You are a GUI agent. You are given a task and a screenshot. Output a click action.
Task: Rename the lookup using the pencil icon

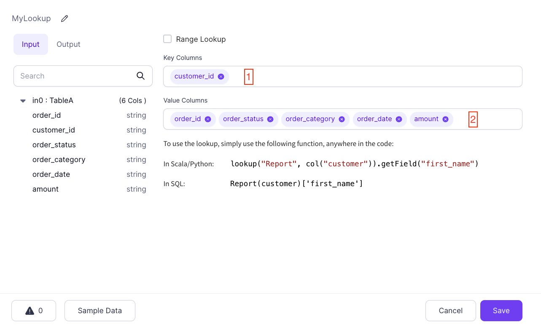[x=64, y=18]
